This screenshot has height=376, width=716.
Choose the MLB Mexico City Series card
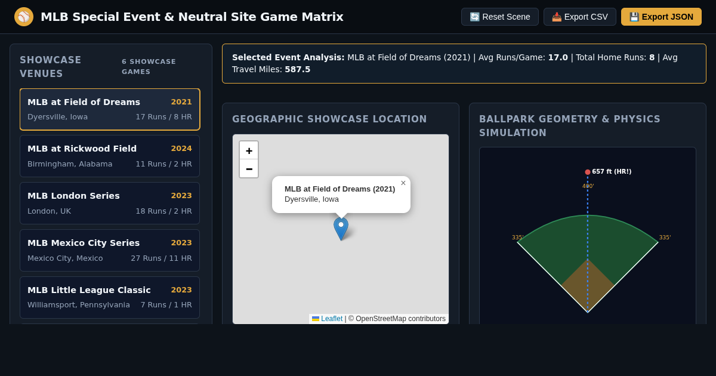[110, 251]
